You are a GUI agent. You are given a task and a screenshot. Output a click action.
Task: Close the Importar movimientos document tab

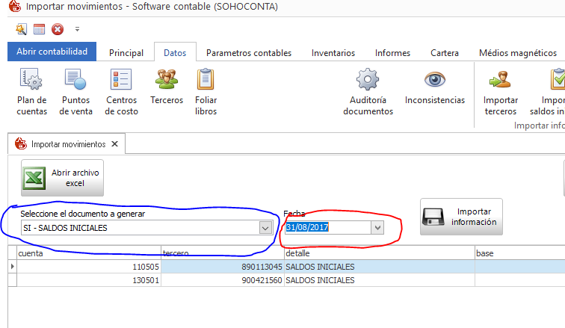click(114, 143)
